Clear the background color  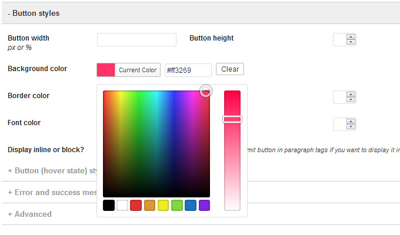(x=230, y=69)
